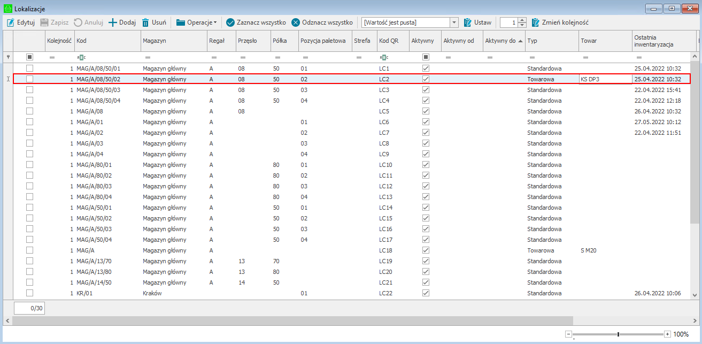Screen dimensions: 702x344
Task: Increase the order number spinner value
Action: point(522,20)
